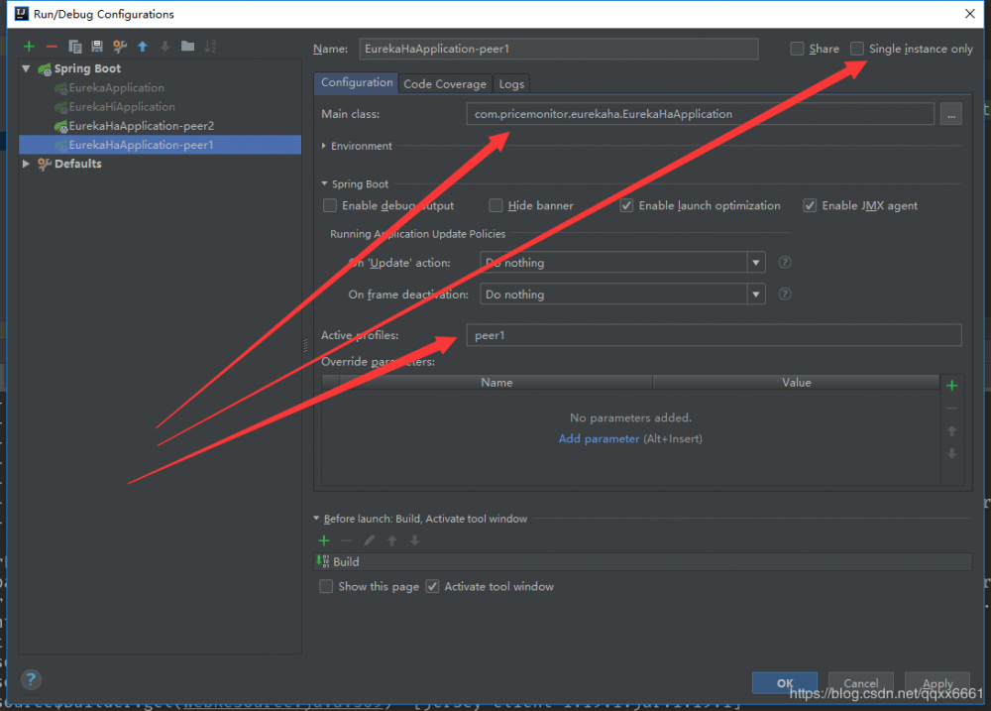
Task: Create new folder for configurations
Action: (187, 47)
